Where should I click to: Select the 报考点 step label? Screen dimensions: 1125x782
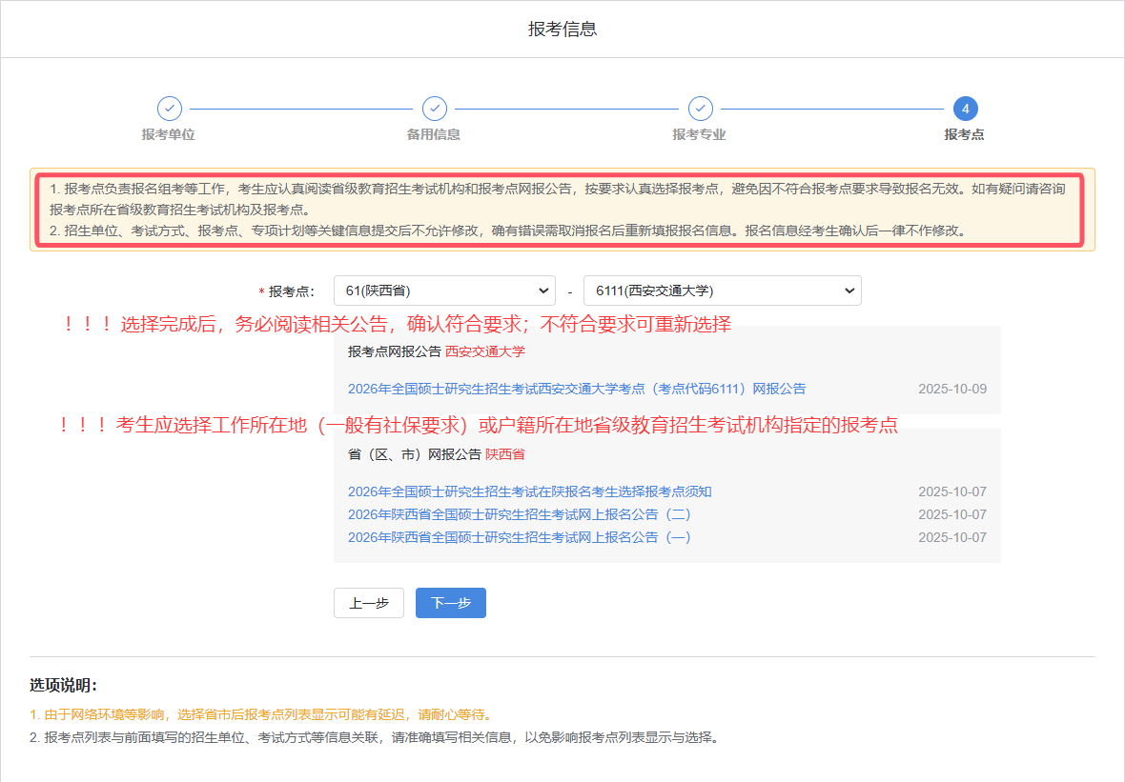[x=965, y=134]
